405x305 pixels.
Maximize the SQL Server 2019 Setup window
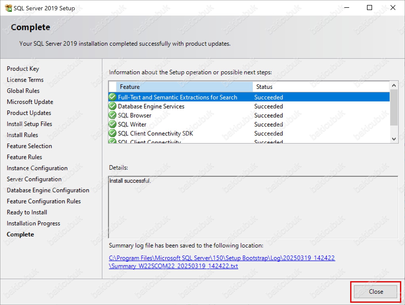(370, 8)
